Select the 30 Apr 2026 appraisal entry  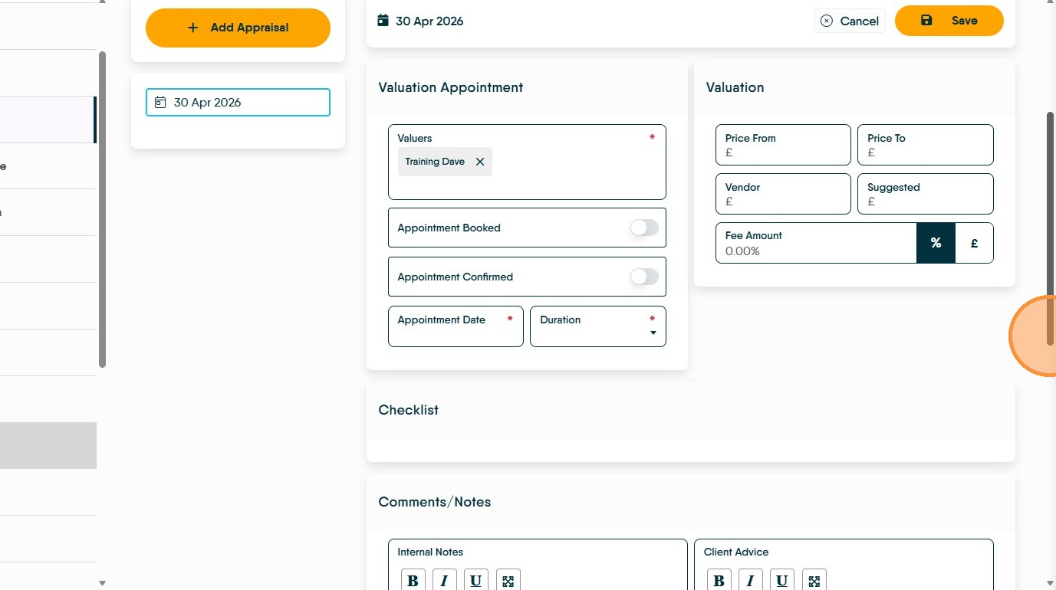(x=238, y=103)
